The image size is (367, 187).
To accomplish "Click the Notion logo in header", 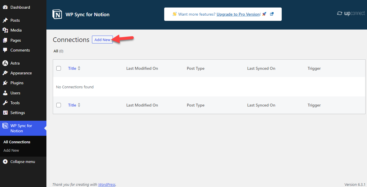I will tap(57, 14).
